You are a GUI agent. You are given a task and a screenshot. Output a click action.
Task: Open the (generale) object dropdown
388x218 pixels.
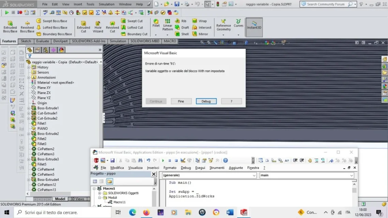[x=254, y=175]
